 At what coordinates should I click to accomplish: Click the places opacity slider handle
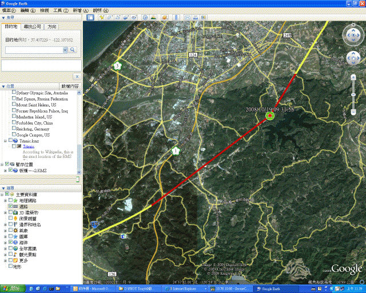point(78,179)
